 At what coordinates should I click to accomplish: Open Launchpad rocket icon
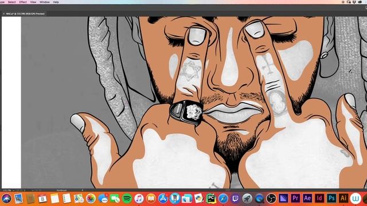[247, 199]
